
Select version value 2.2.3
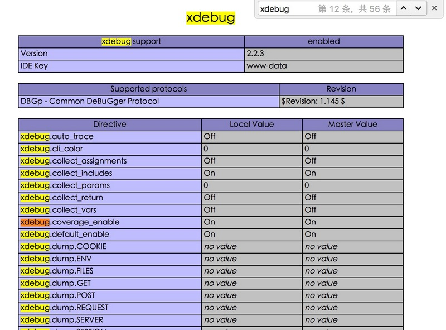tap(324, 54)
